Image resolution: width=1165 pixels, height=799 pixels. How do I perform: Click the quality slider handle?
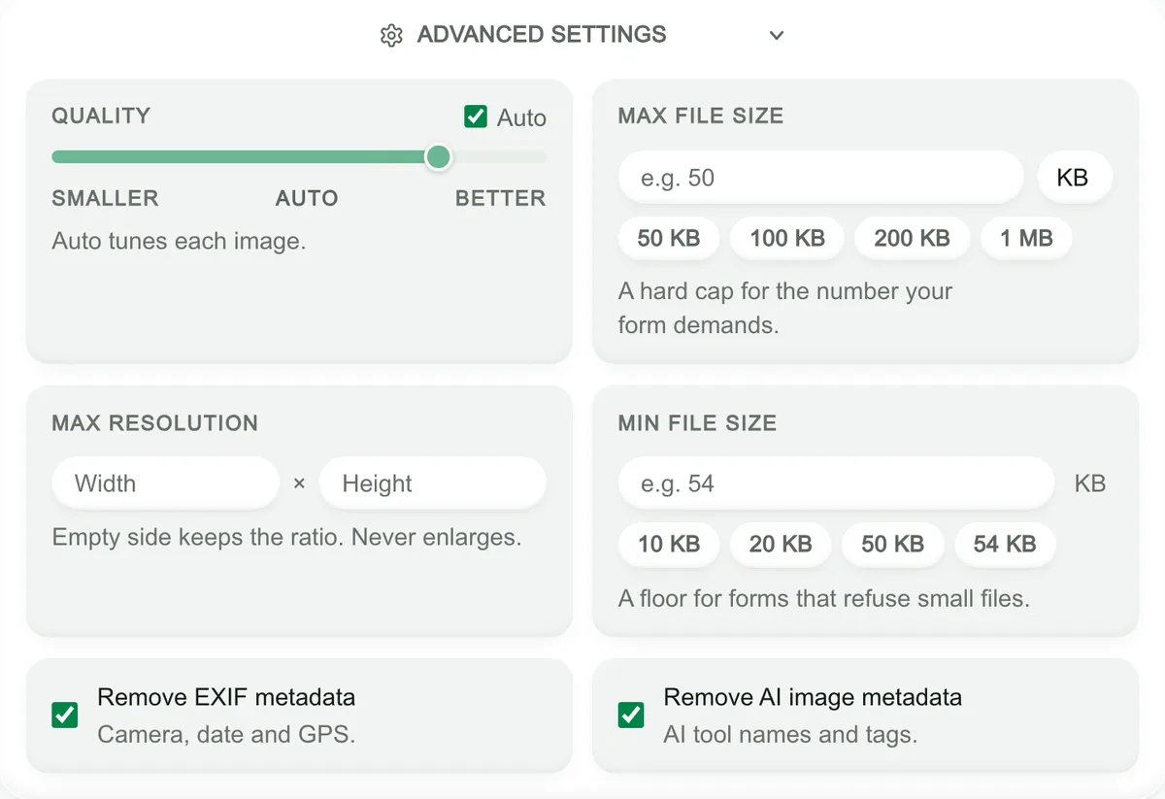point(439,156)
